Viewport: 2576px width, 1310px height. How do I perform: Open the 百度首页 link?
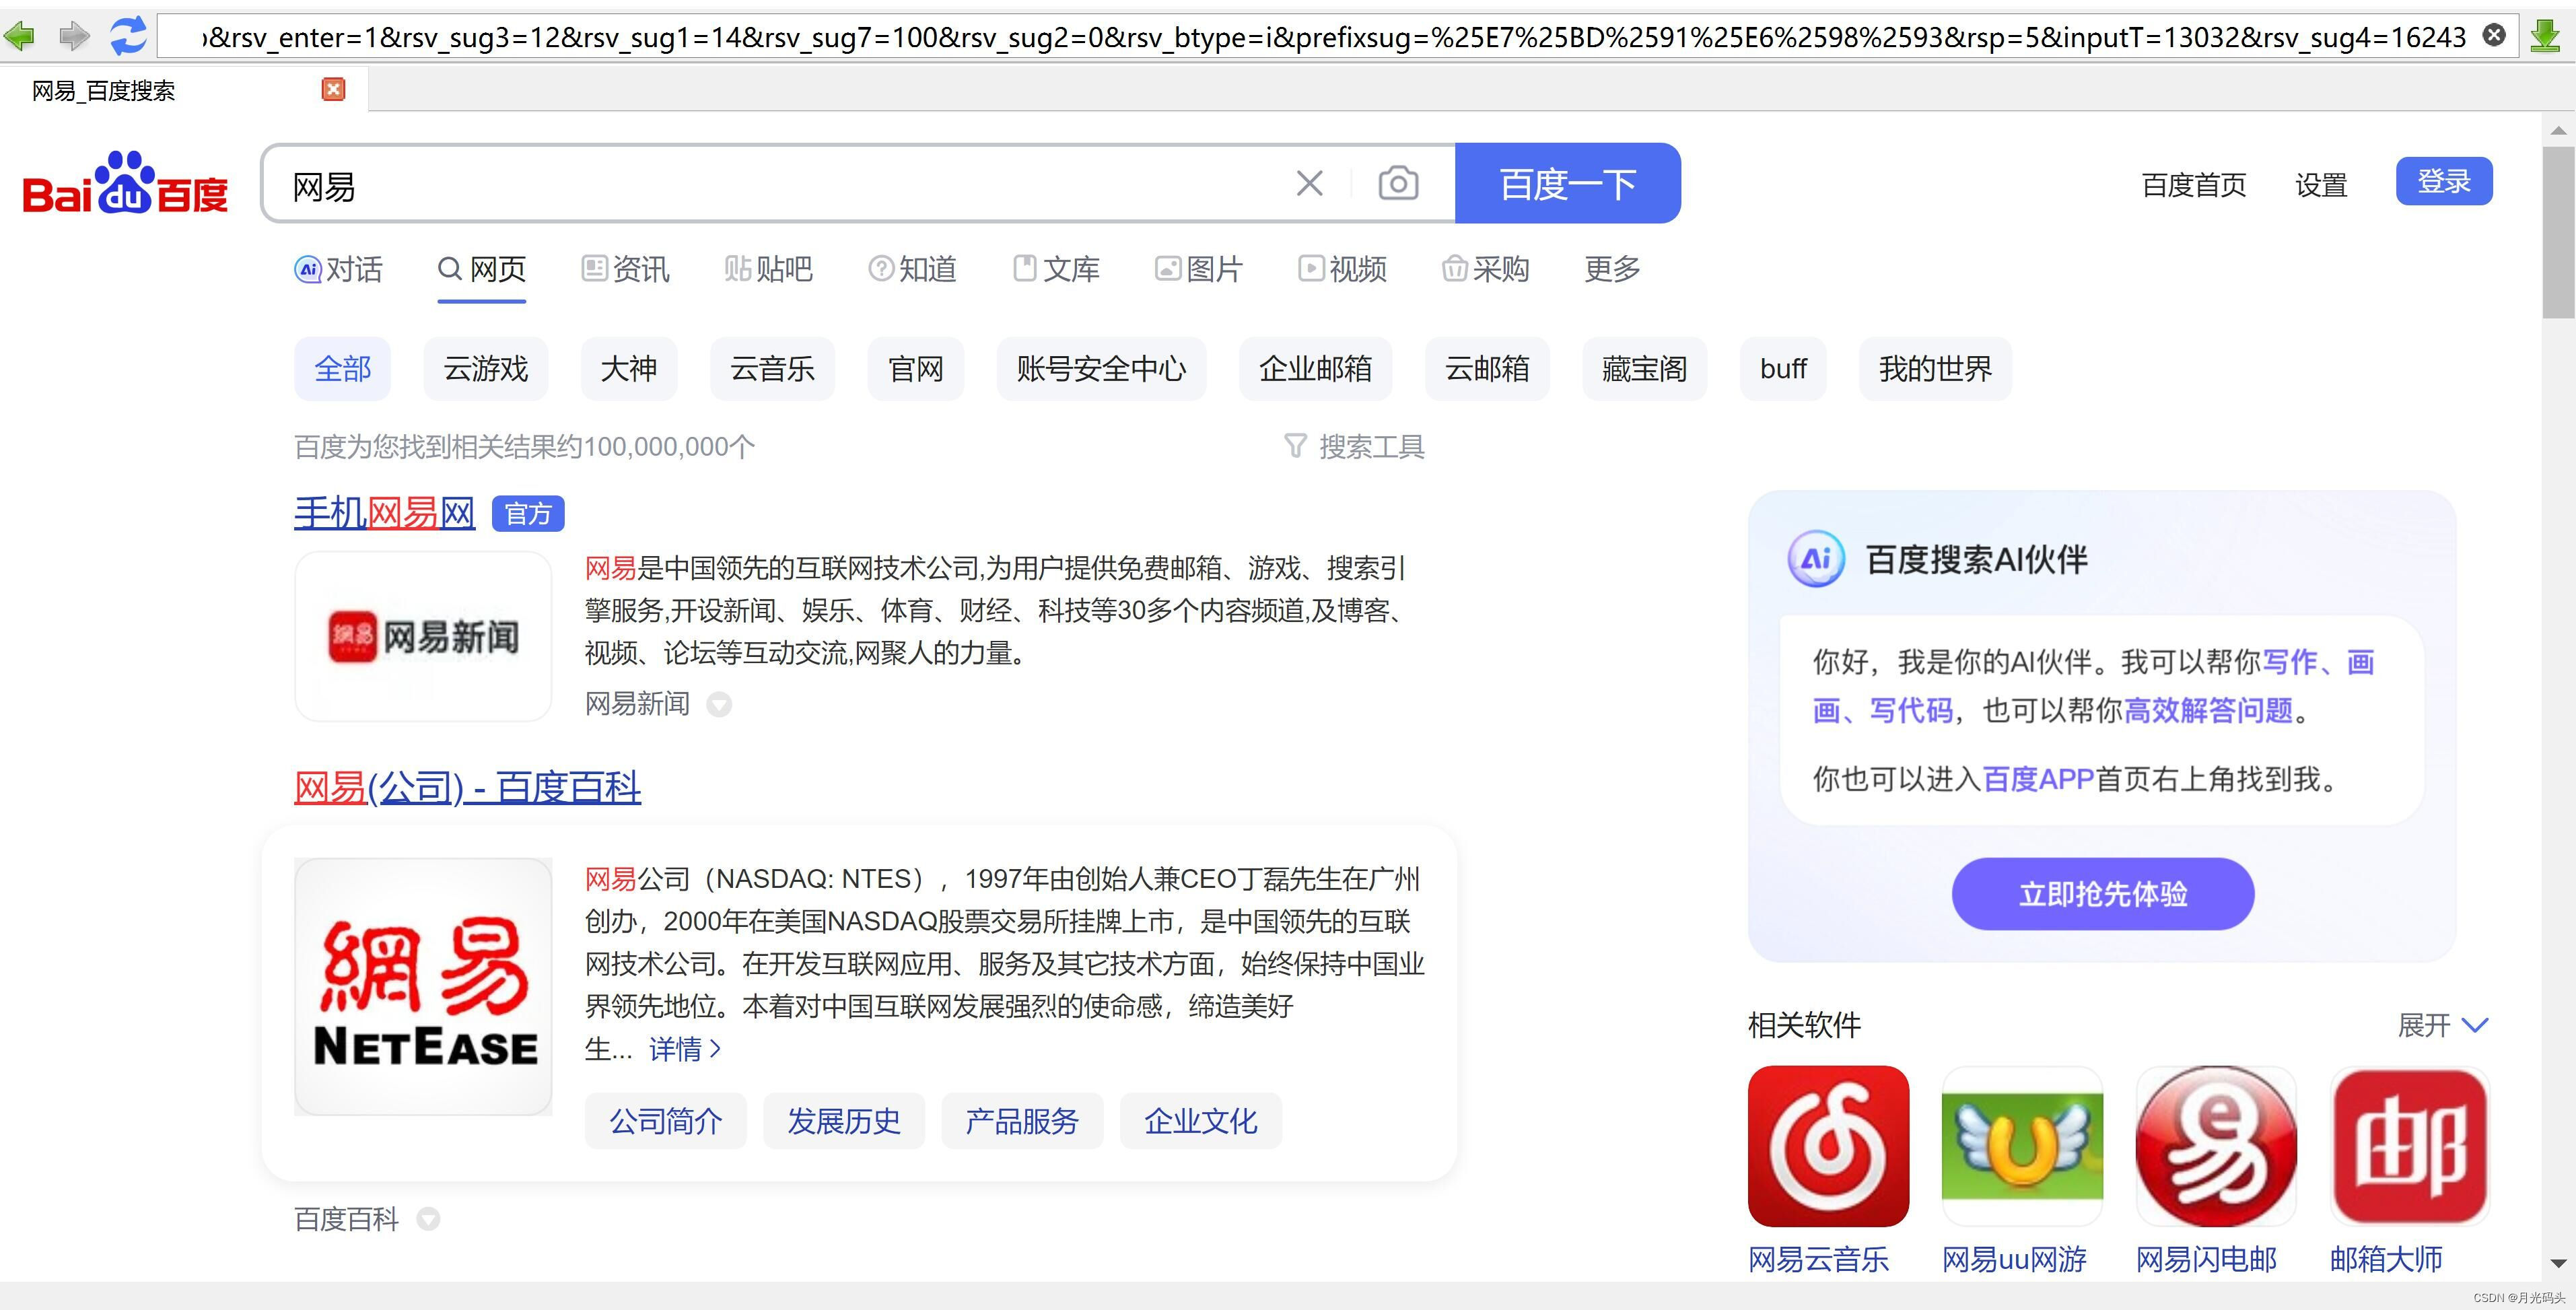click(x=2194, y=185)
